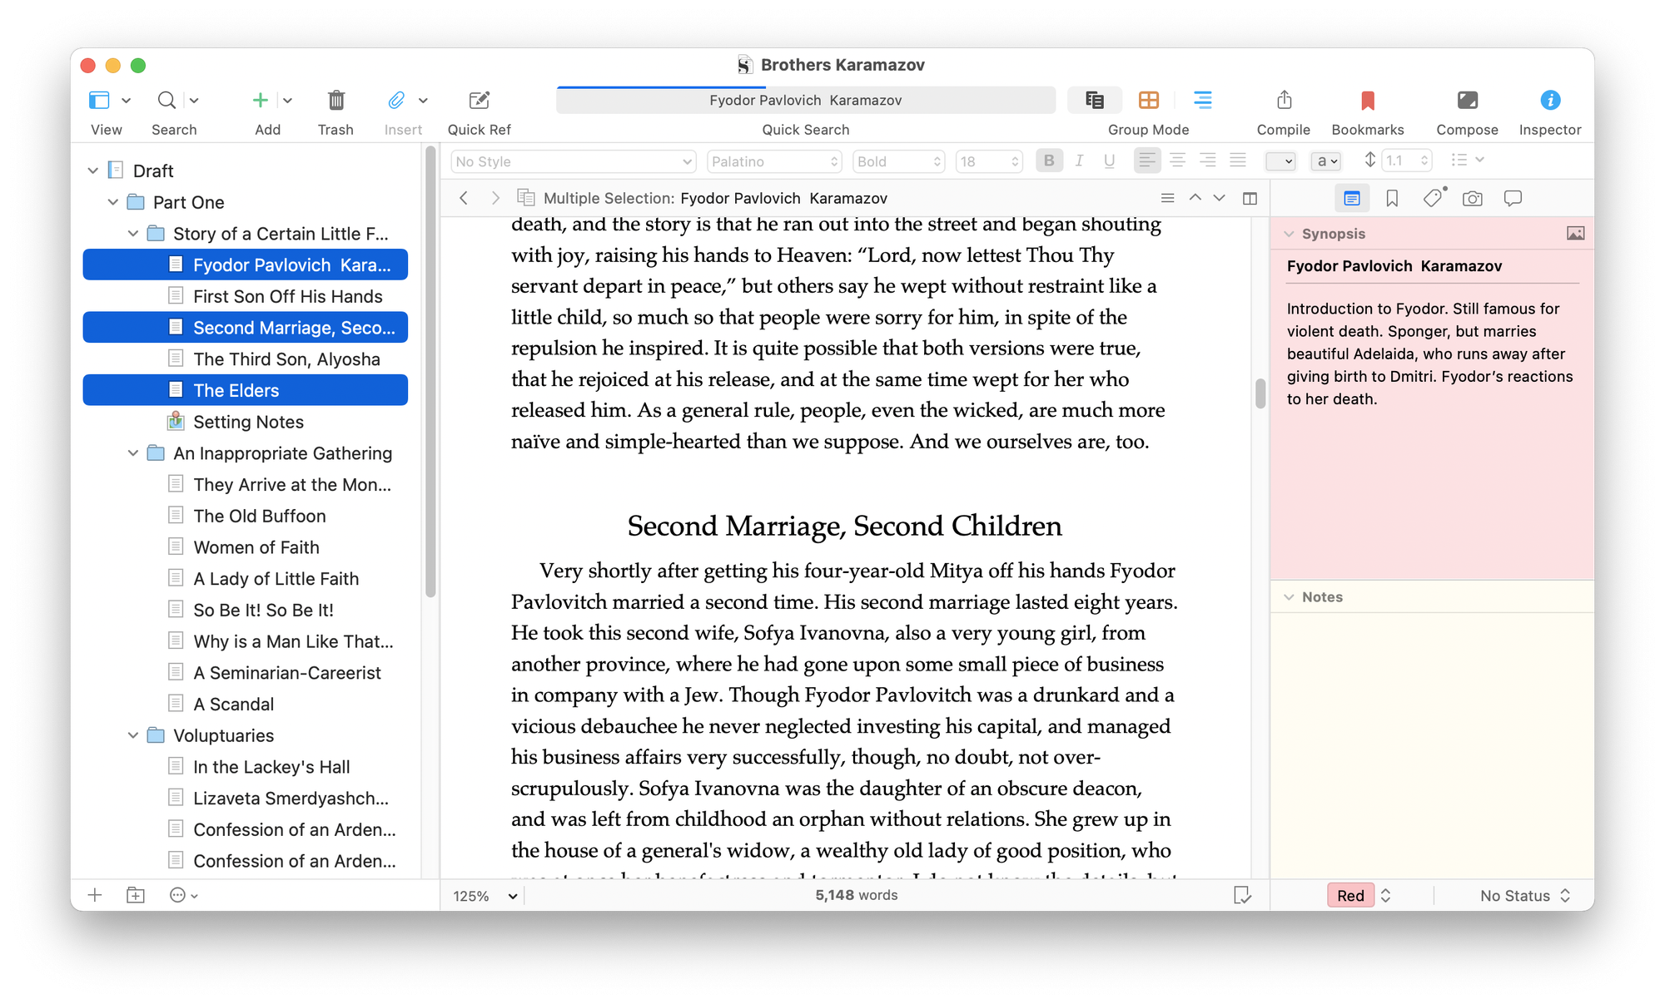Open the Bookmarks toolbar icon

point(1367,101)
